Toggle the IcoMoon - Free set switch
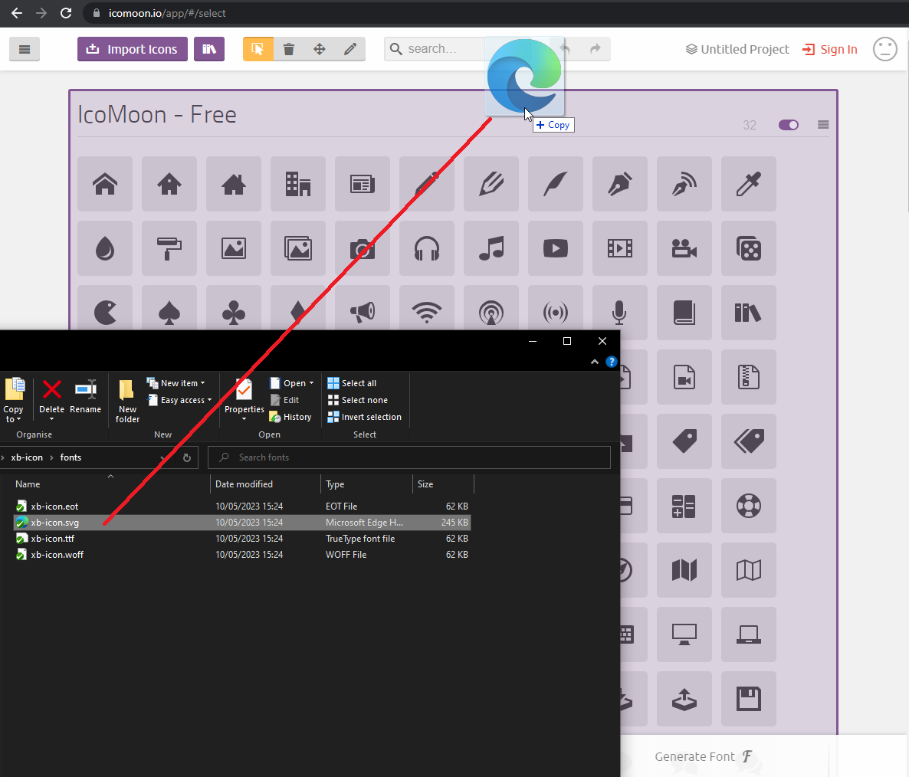 [789, 125]
